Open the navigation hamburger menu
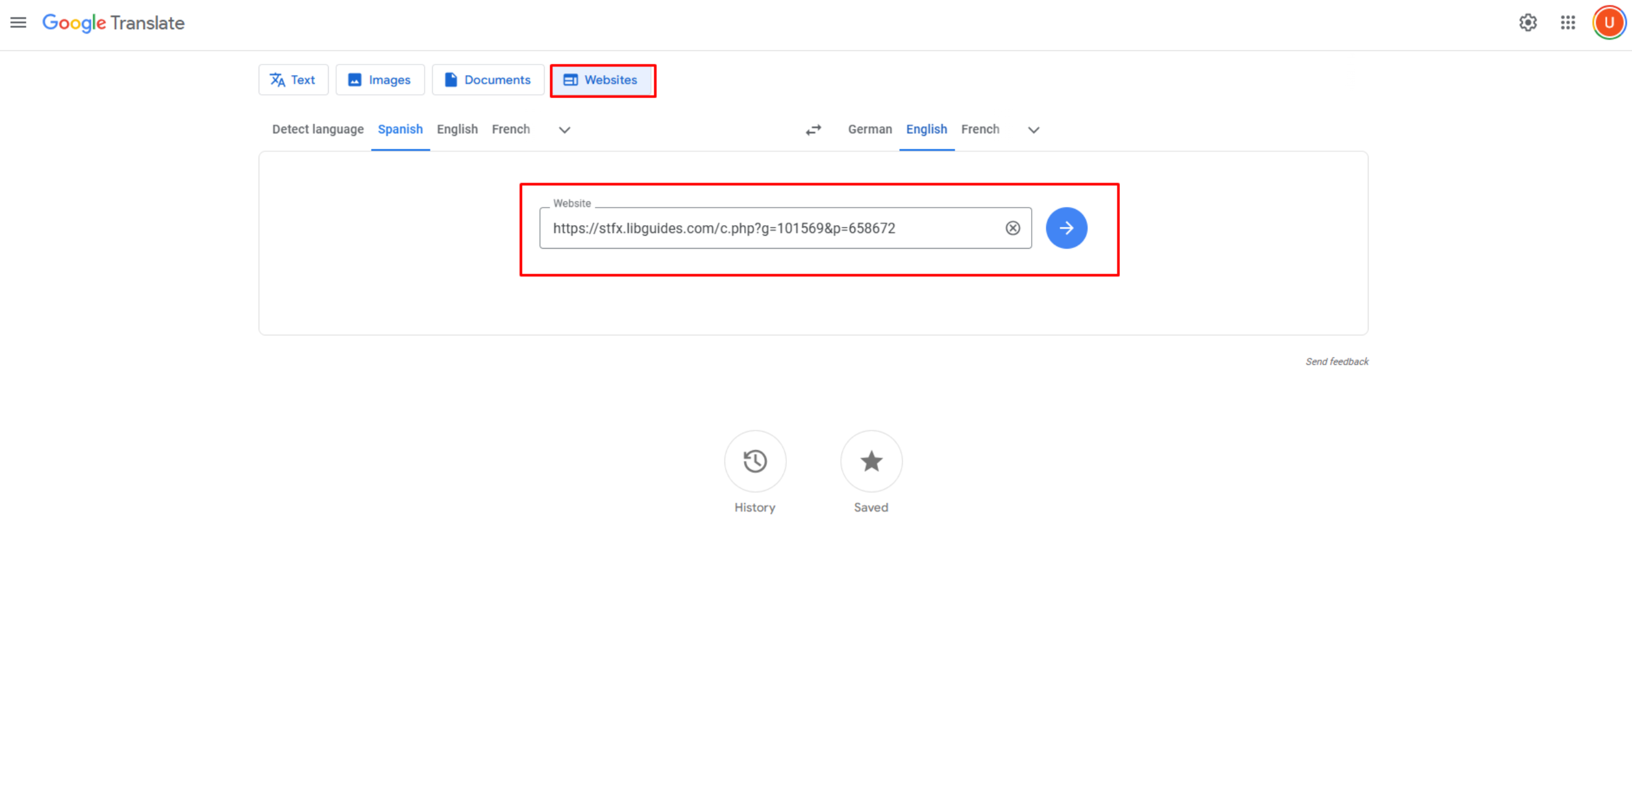The width and height of the screenshot is (1632, 796). pos(19,23)
